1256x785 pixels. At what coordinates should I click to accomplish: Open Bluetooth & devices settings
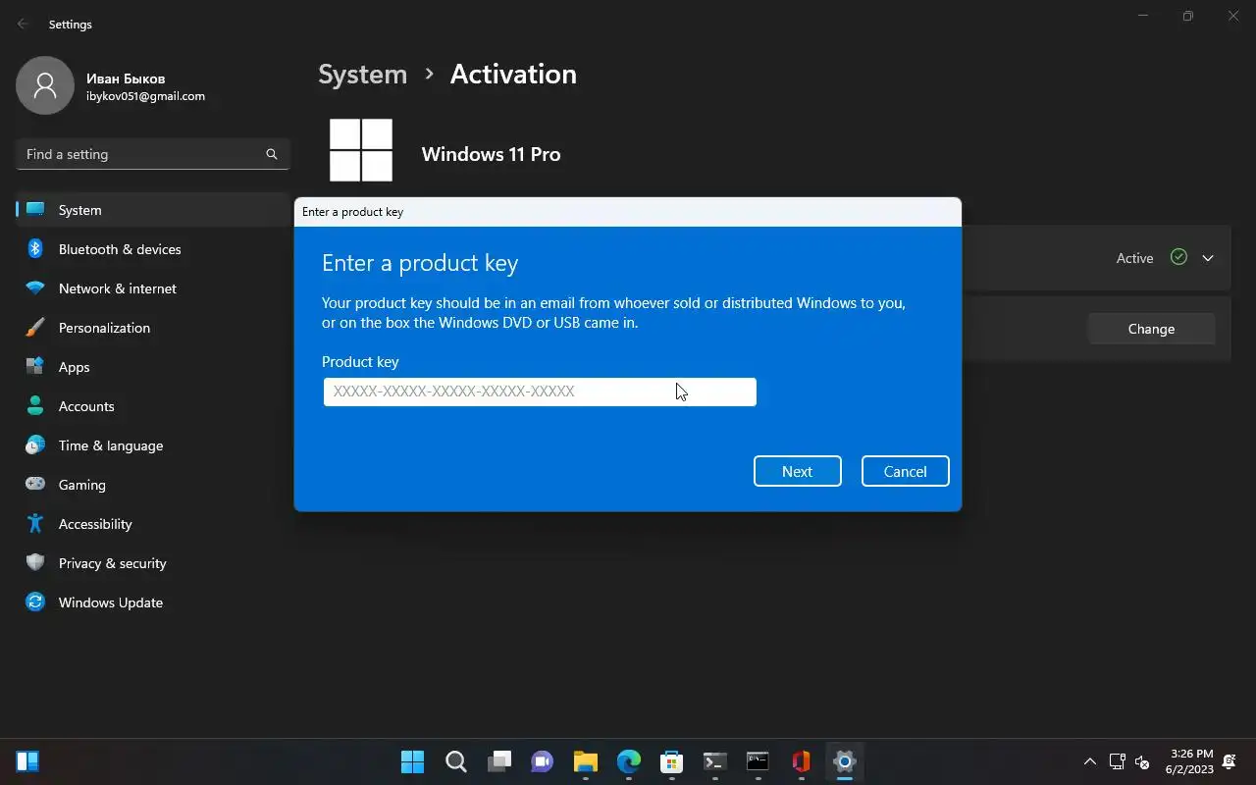153,249
